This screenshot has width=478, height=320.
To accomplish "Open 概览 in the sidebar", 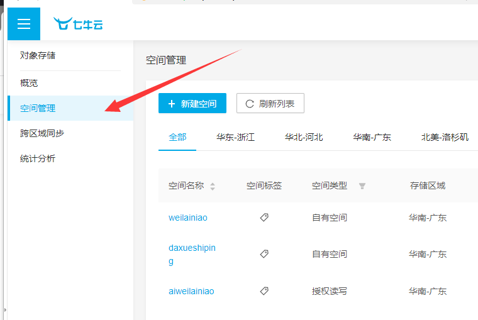I will 29,83.
